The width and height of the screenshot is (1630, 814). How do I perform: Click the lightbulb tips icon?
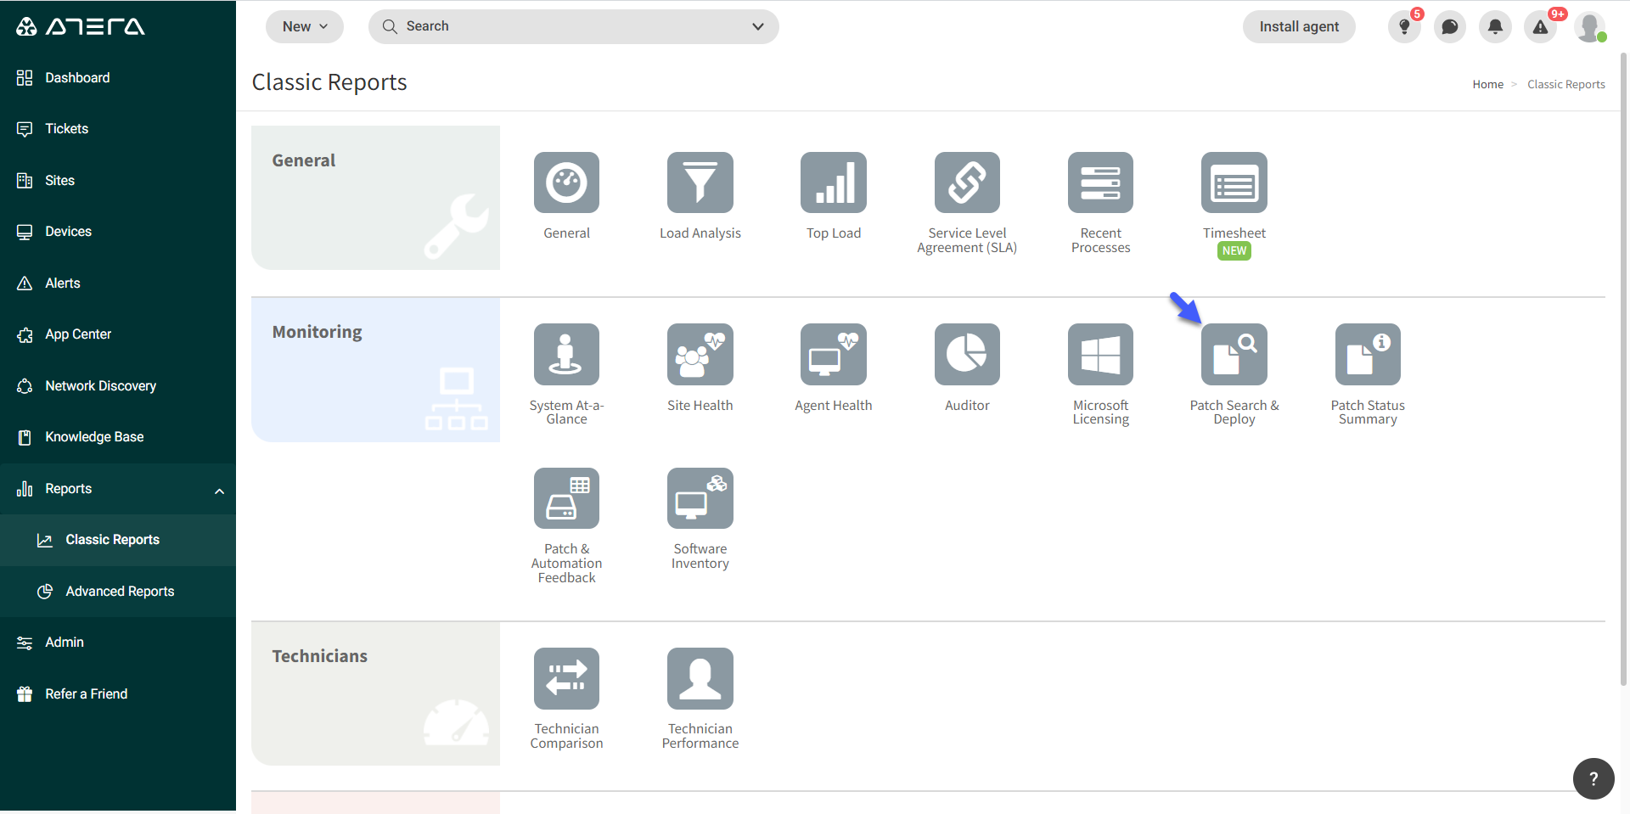(x=1404, y=27)
